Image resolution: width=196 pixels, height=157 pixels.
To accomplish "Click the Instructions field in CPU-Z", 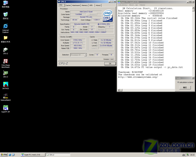I will [x=92, y=32].
